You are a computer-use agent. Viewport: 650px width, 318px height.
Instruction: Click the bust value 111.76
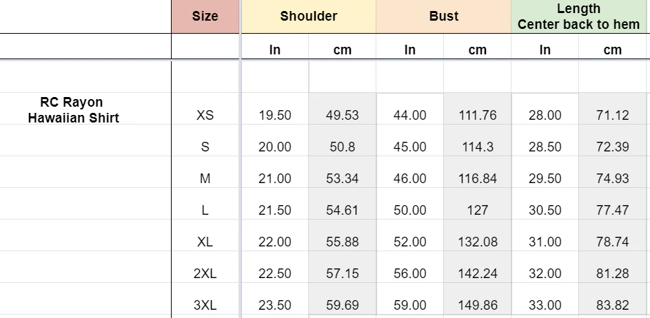[x=477, y=115]
